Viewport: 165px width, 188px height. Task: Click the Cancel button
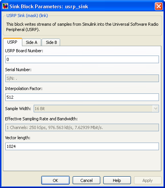(x=86, y=180)
